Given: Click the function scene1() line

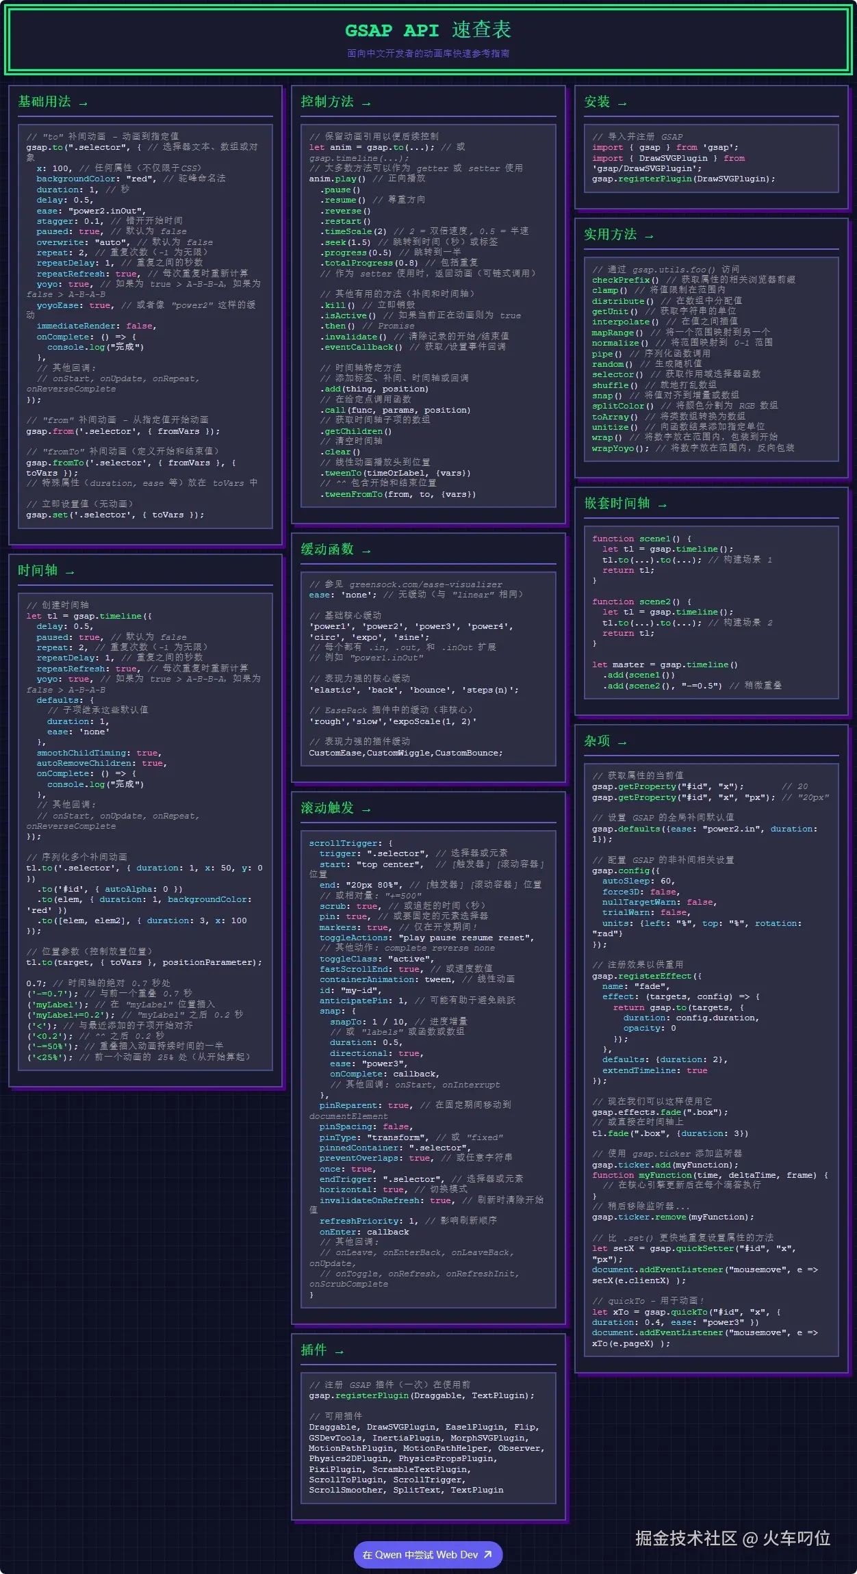Looking at the screenshot, I should coord(642,539).
